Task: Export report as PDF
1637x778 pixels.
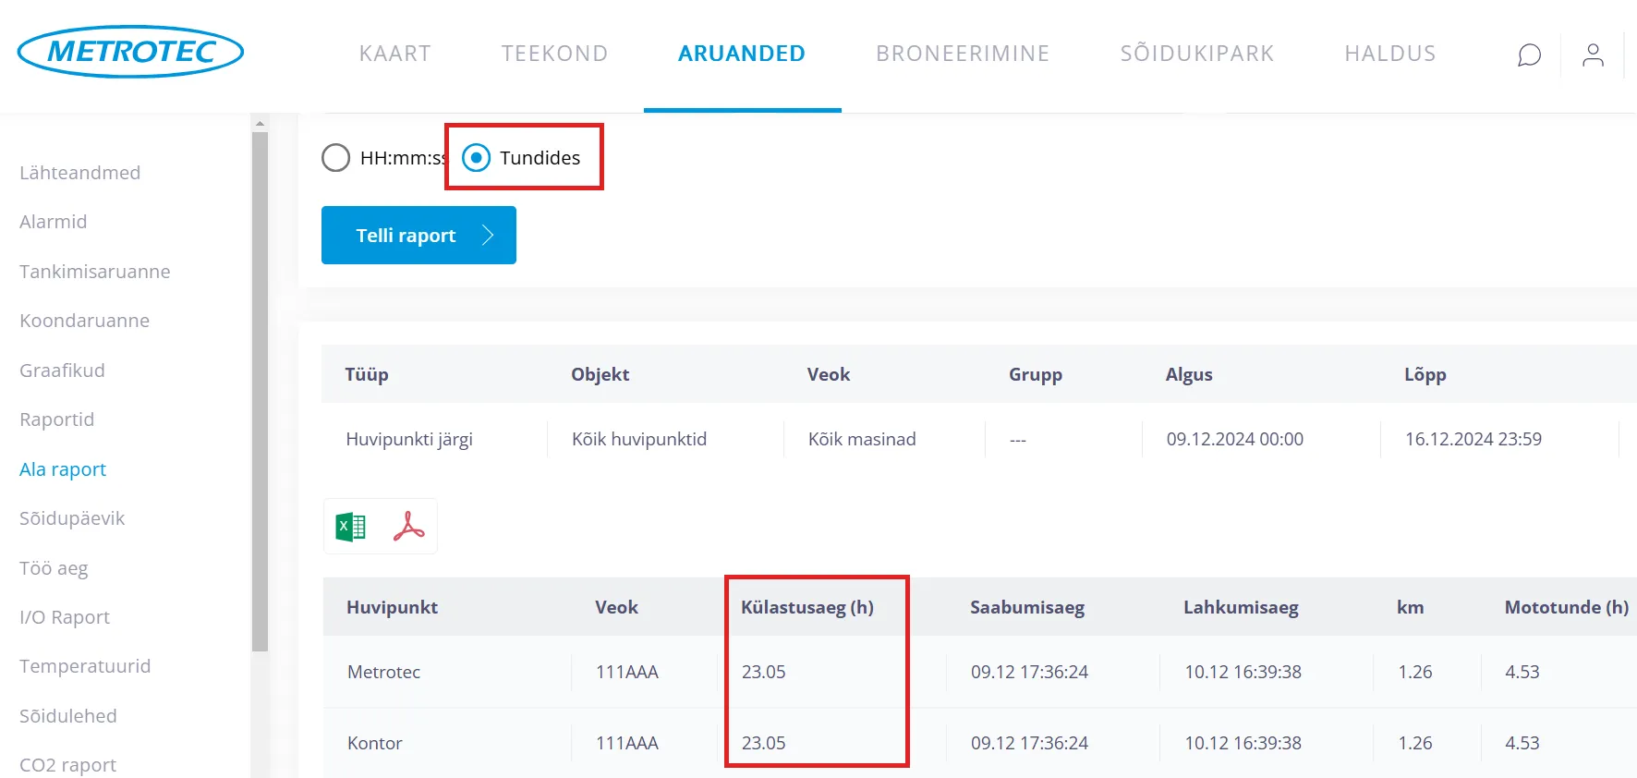Action: 408,527
